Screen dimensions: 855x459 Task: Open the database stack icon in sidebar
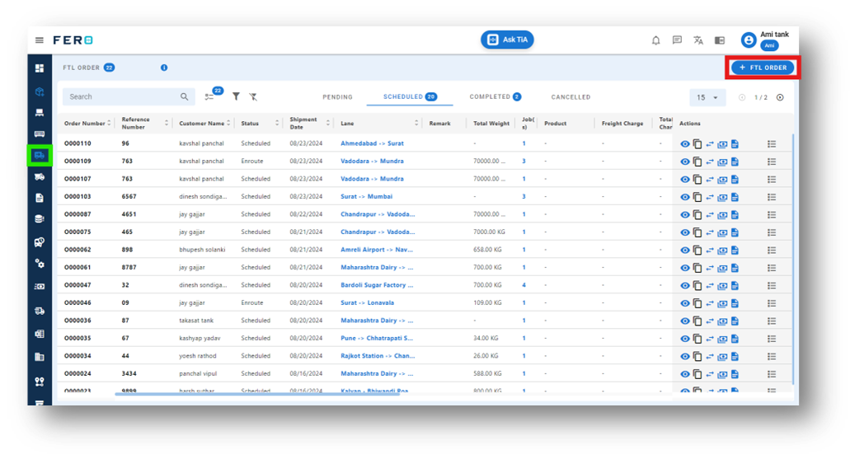point(40,219)
